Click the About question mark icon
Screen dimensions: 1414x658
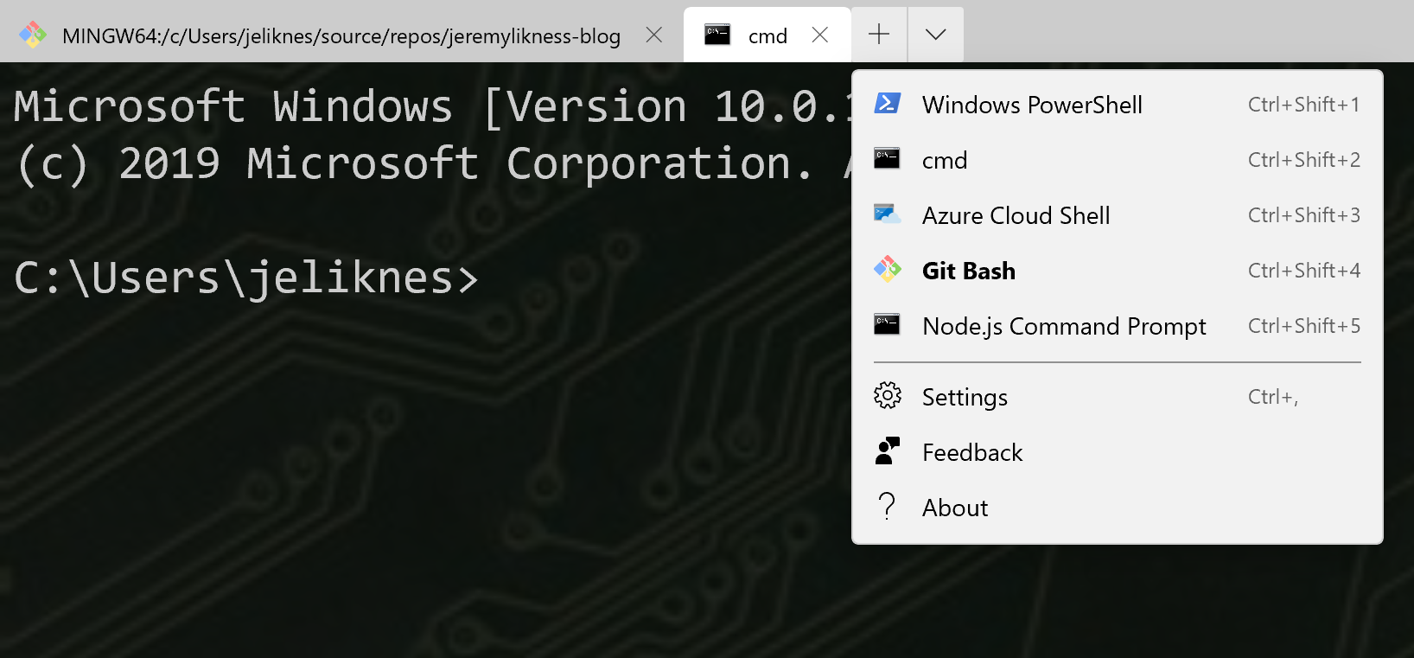click(x=887, y=507)
